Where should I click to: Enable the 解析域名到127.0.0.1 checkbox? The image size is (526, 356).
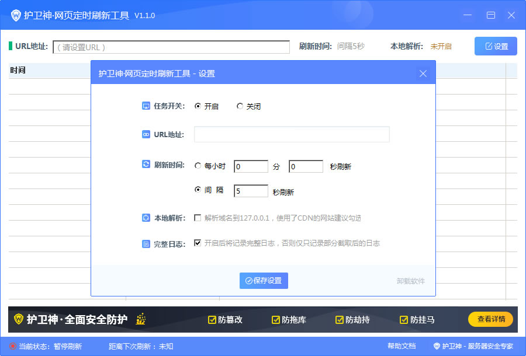pyautogui.click(x=198, y=218)
